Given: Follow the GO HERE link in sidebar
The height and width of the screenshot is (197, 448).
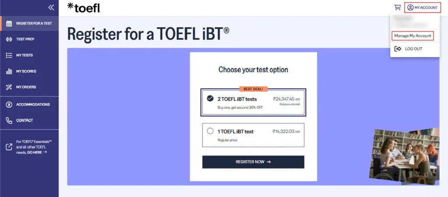Looking at the screenshot, I should pos(37,152).
